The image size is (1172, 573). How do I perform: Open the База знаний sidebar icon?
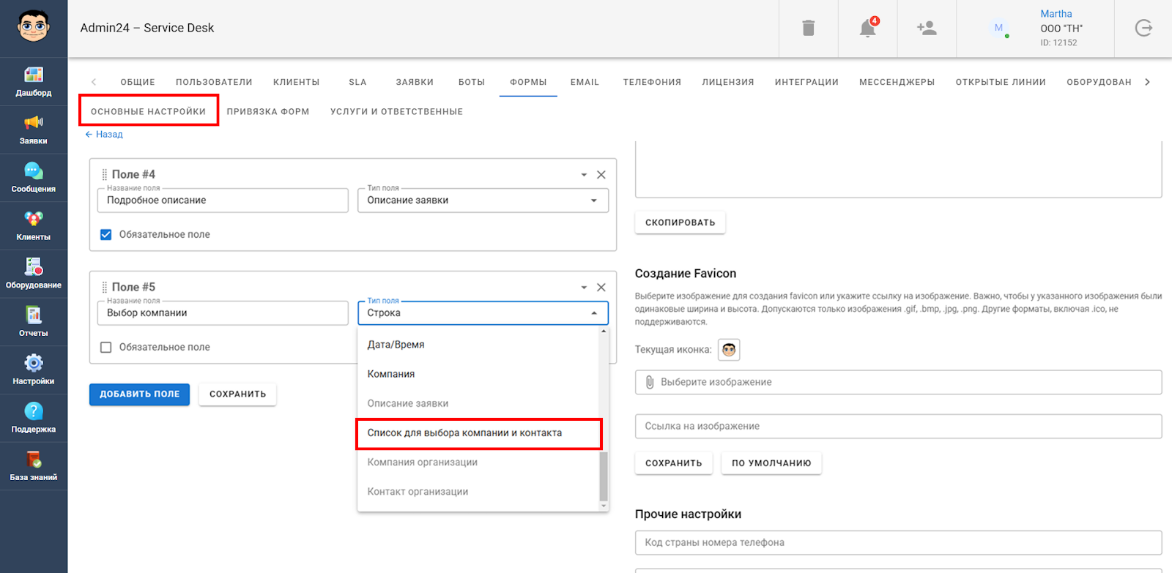click(33, 466)
